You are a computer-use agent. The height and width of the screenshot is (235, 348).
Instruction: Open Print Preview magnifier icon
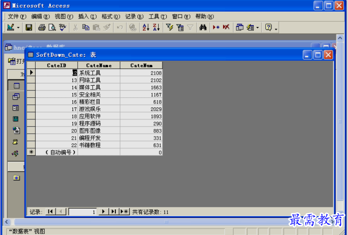pyautogui.click(x=52, y=27)
